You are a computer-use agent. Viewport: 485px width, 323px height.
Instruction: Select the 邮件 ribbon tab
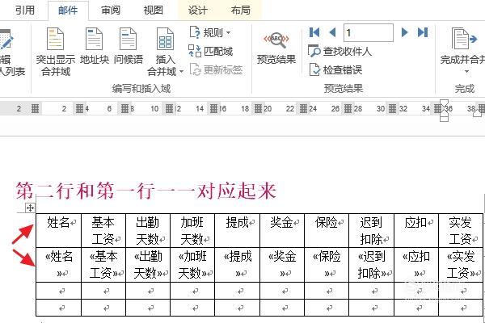click(68, 10)
